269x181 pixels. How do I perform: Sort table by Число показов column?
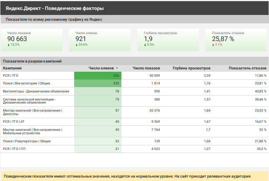(x=146, y=68)
